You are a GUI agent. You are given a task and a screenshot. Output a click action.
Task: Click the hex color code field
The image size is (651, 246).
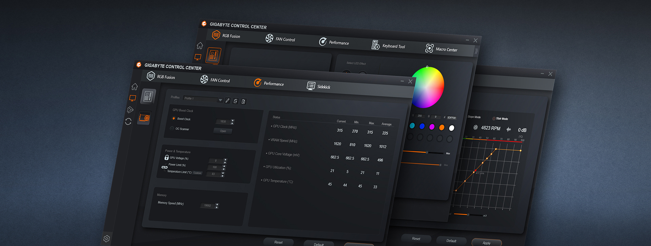(x=451, y=118)
